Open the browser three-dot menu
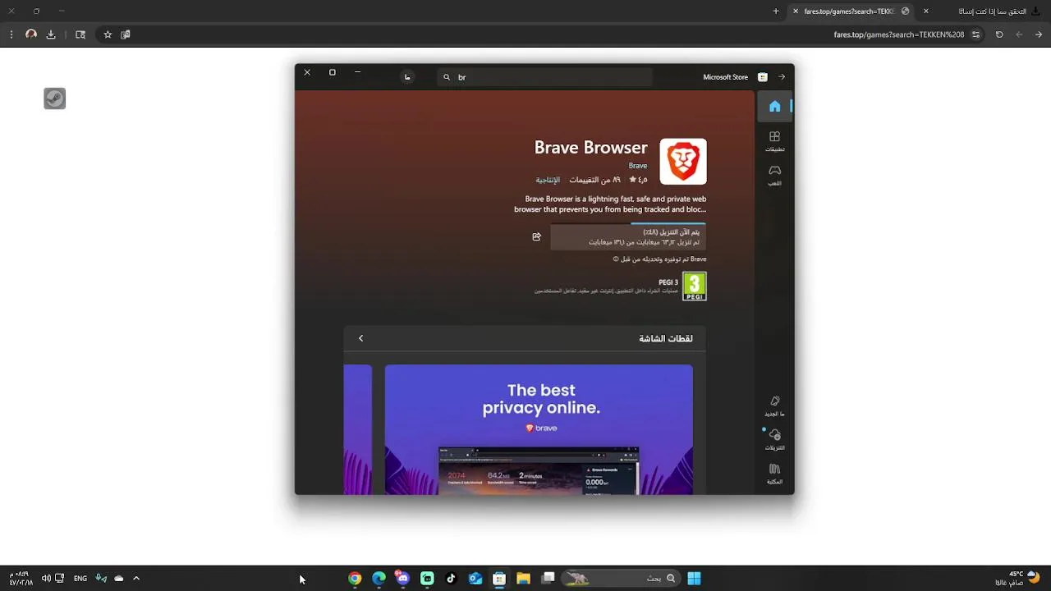 (x=11, y=34)
